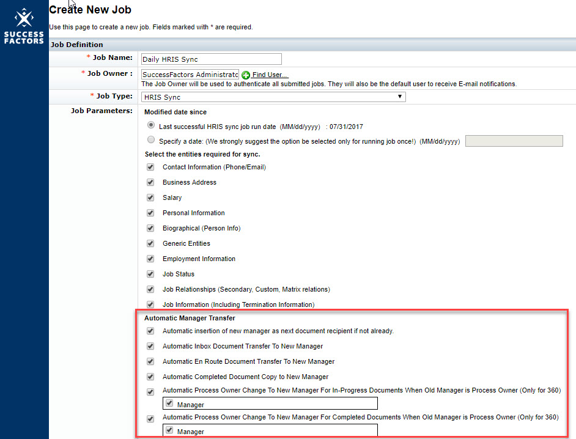Toggle Contact Information (Phone/Email) checkbox

(150, 167)
